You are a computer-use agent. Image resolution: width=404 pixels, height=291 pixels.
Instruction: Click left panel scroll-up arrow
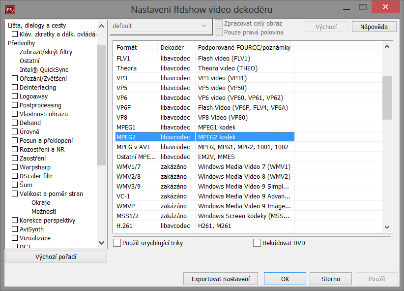click(x=102, y=26)
